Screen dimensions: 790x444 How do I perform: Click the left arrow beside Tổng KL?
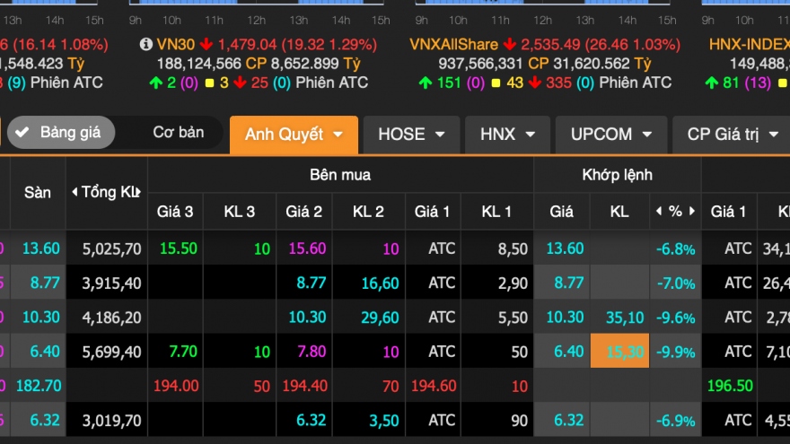[75, 192]
